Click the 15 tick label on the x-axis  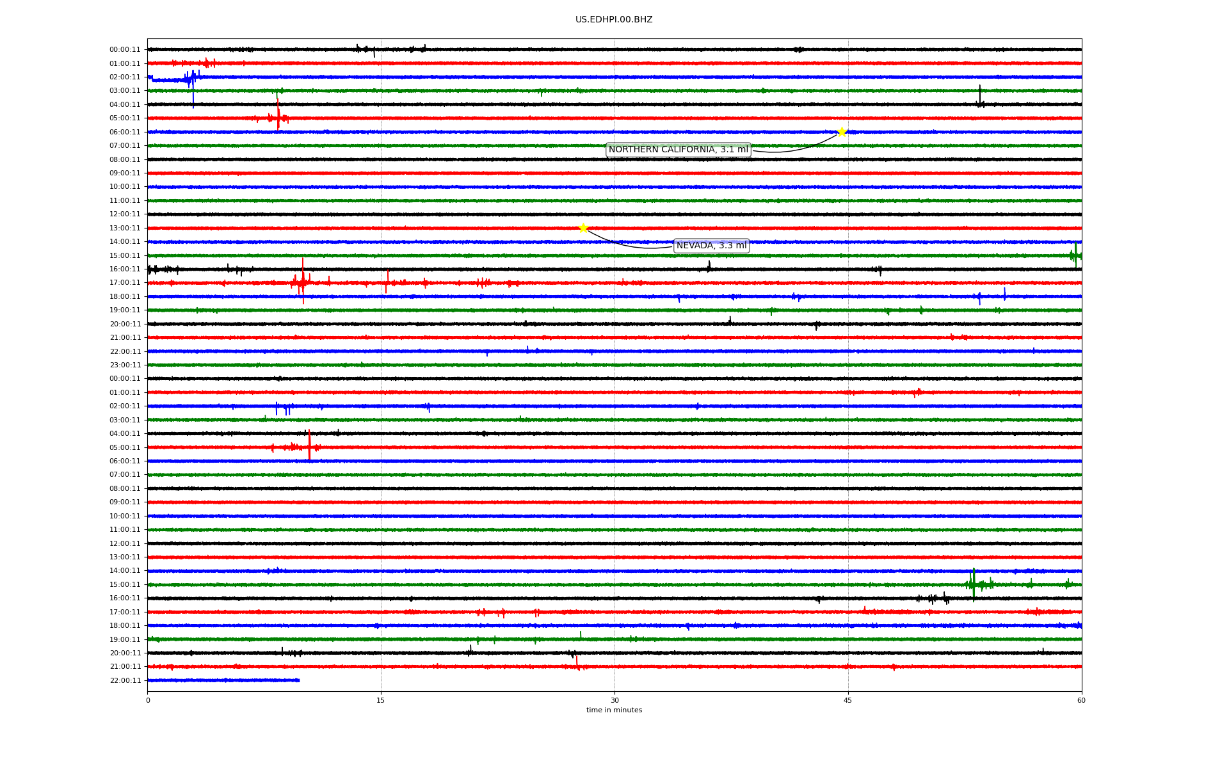coord(381,700)
